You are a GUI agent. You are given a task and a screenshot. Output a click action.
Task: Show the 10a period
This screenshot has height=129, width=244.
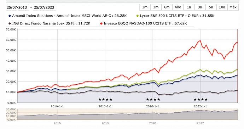[222, 7]
